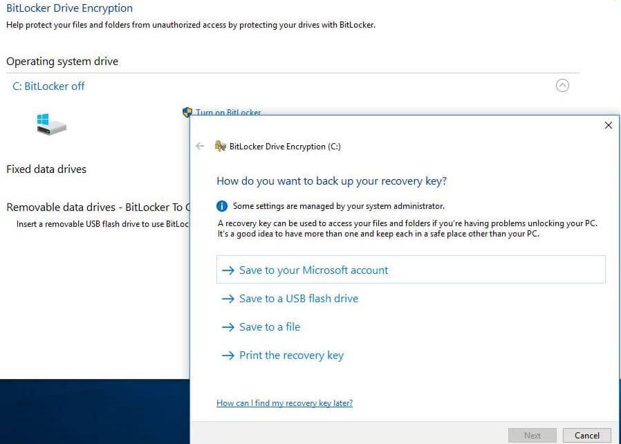Collapse the C: BitLocker off section chevron
Screen dimensions: 621x444
tap(563, 85)
